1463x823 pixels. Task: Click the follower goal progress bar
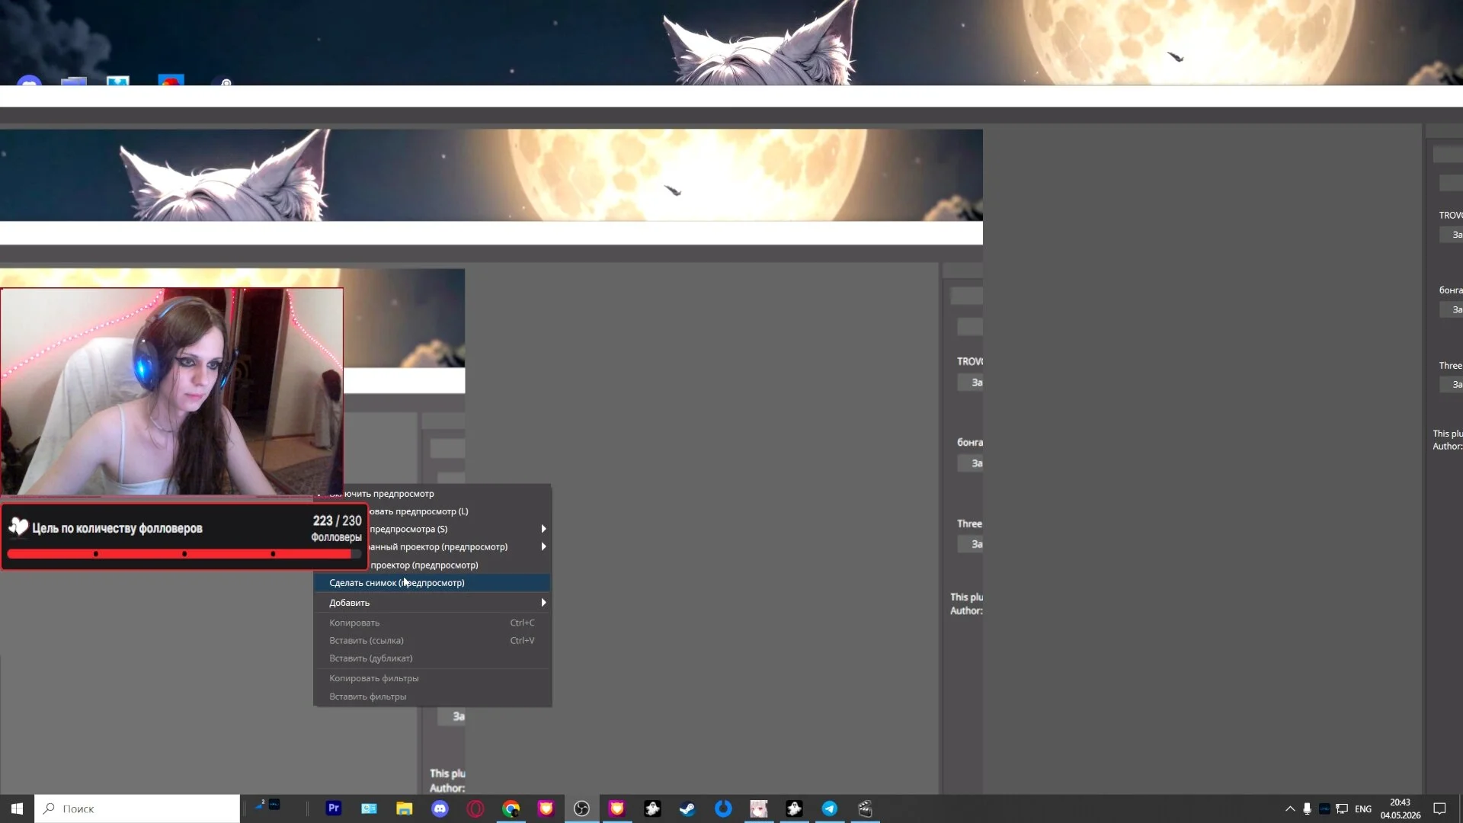click(x=184, y=554)
